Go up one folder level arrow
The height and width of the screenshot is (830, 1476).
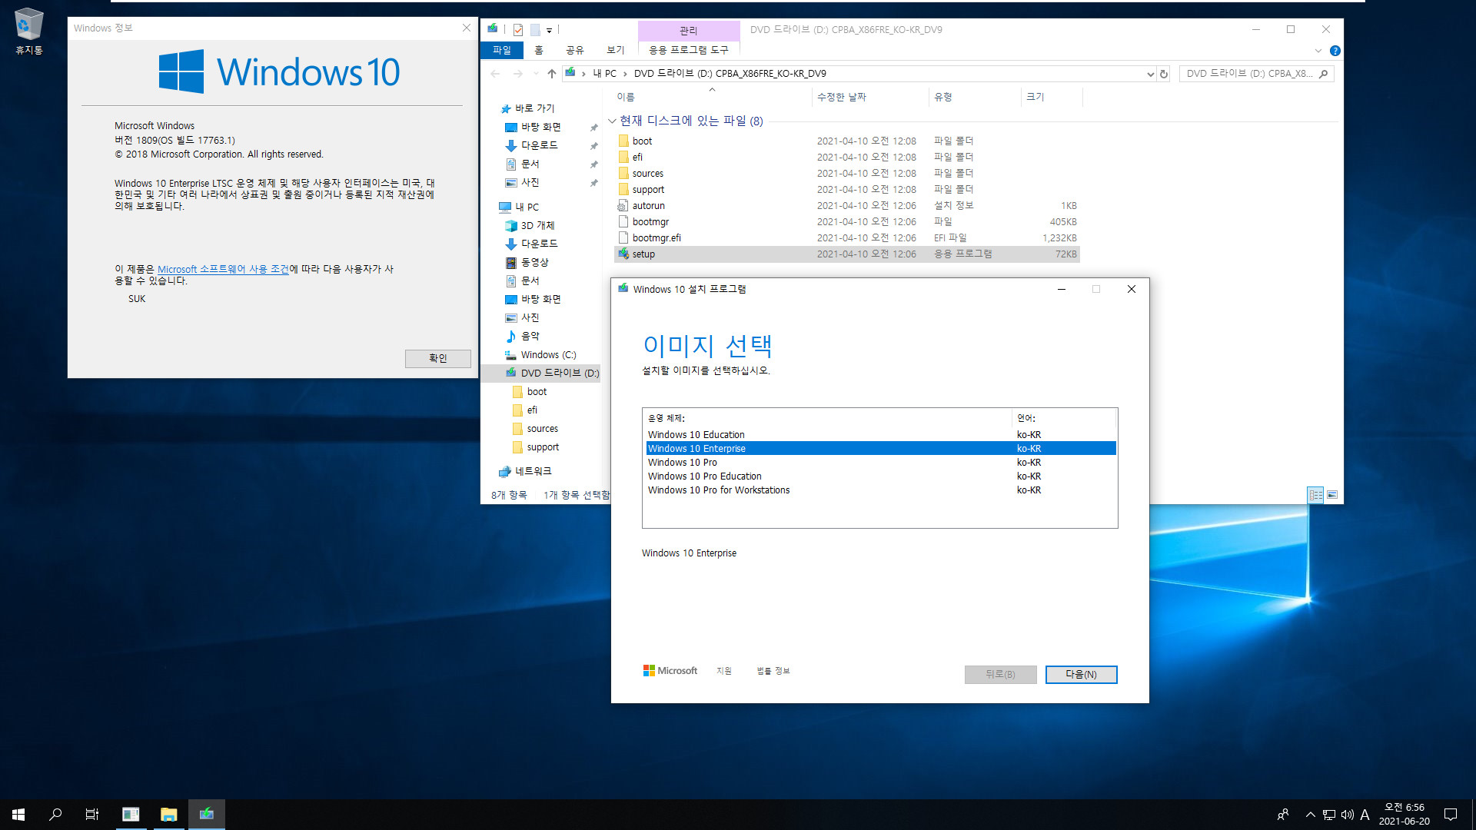point(551,74)
